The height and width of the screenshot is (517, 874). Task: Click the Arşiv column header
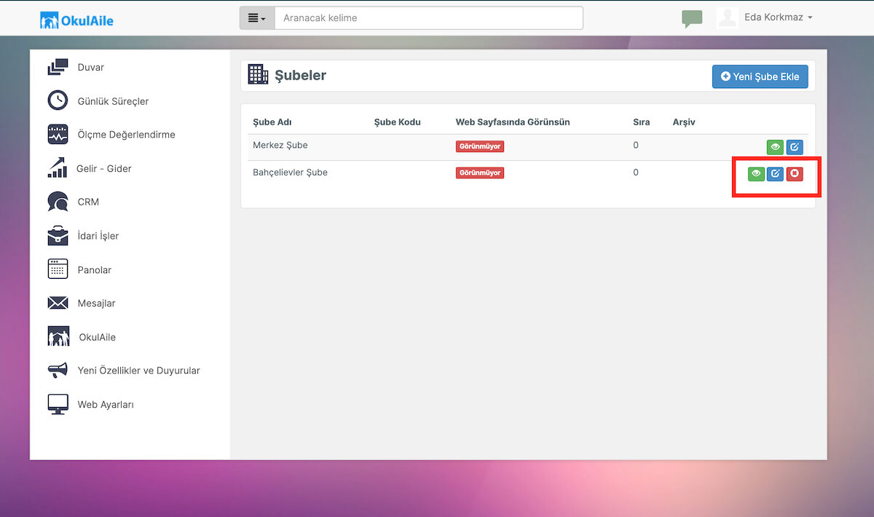point(684,122)
